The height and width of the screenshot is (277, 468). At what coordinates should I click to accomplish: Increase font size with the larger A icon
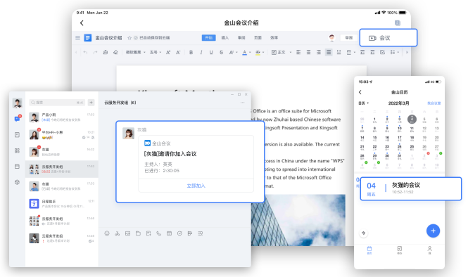tap(168, 53)
